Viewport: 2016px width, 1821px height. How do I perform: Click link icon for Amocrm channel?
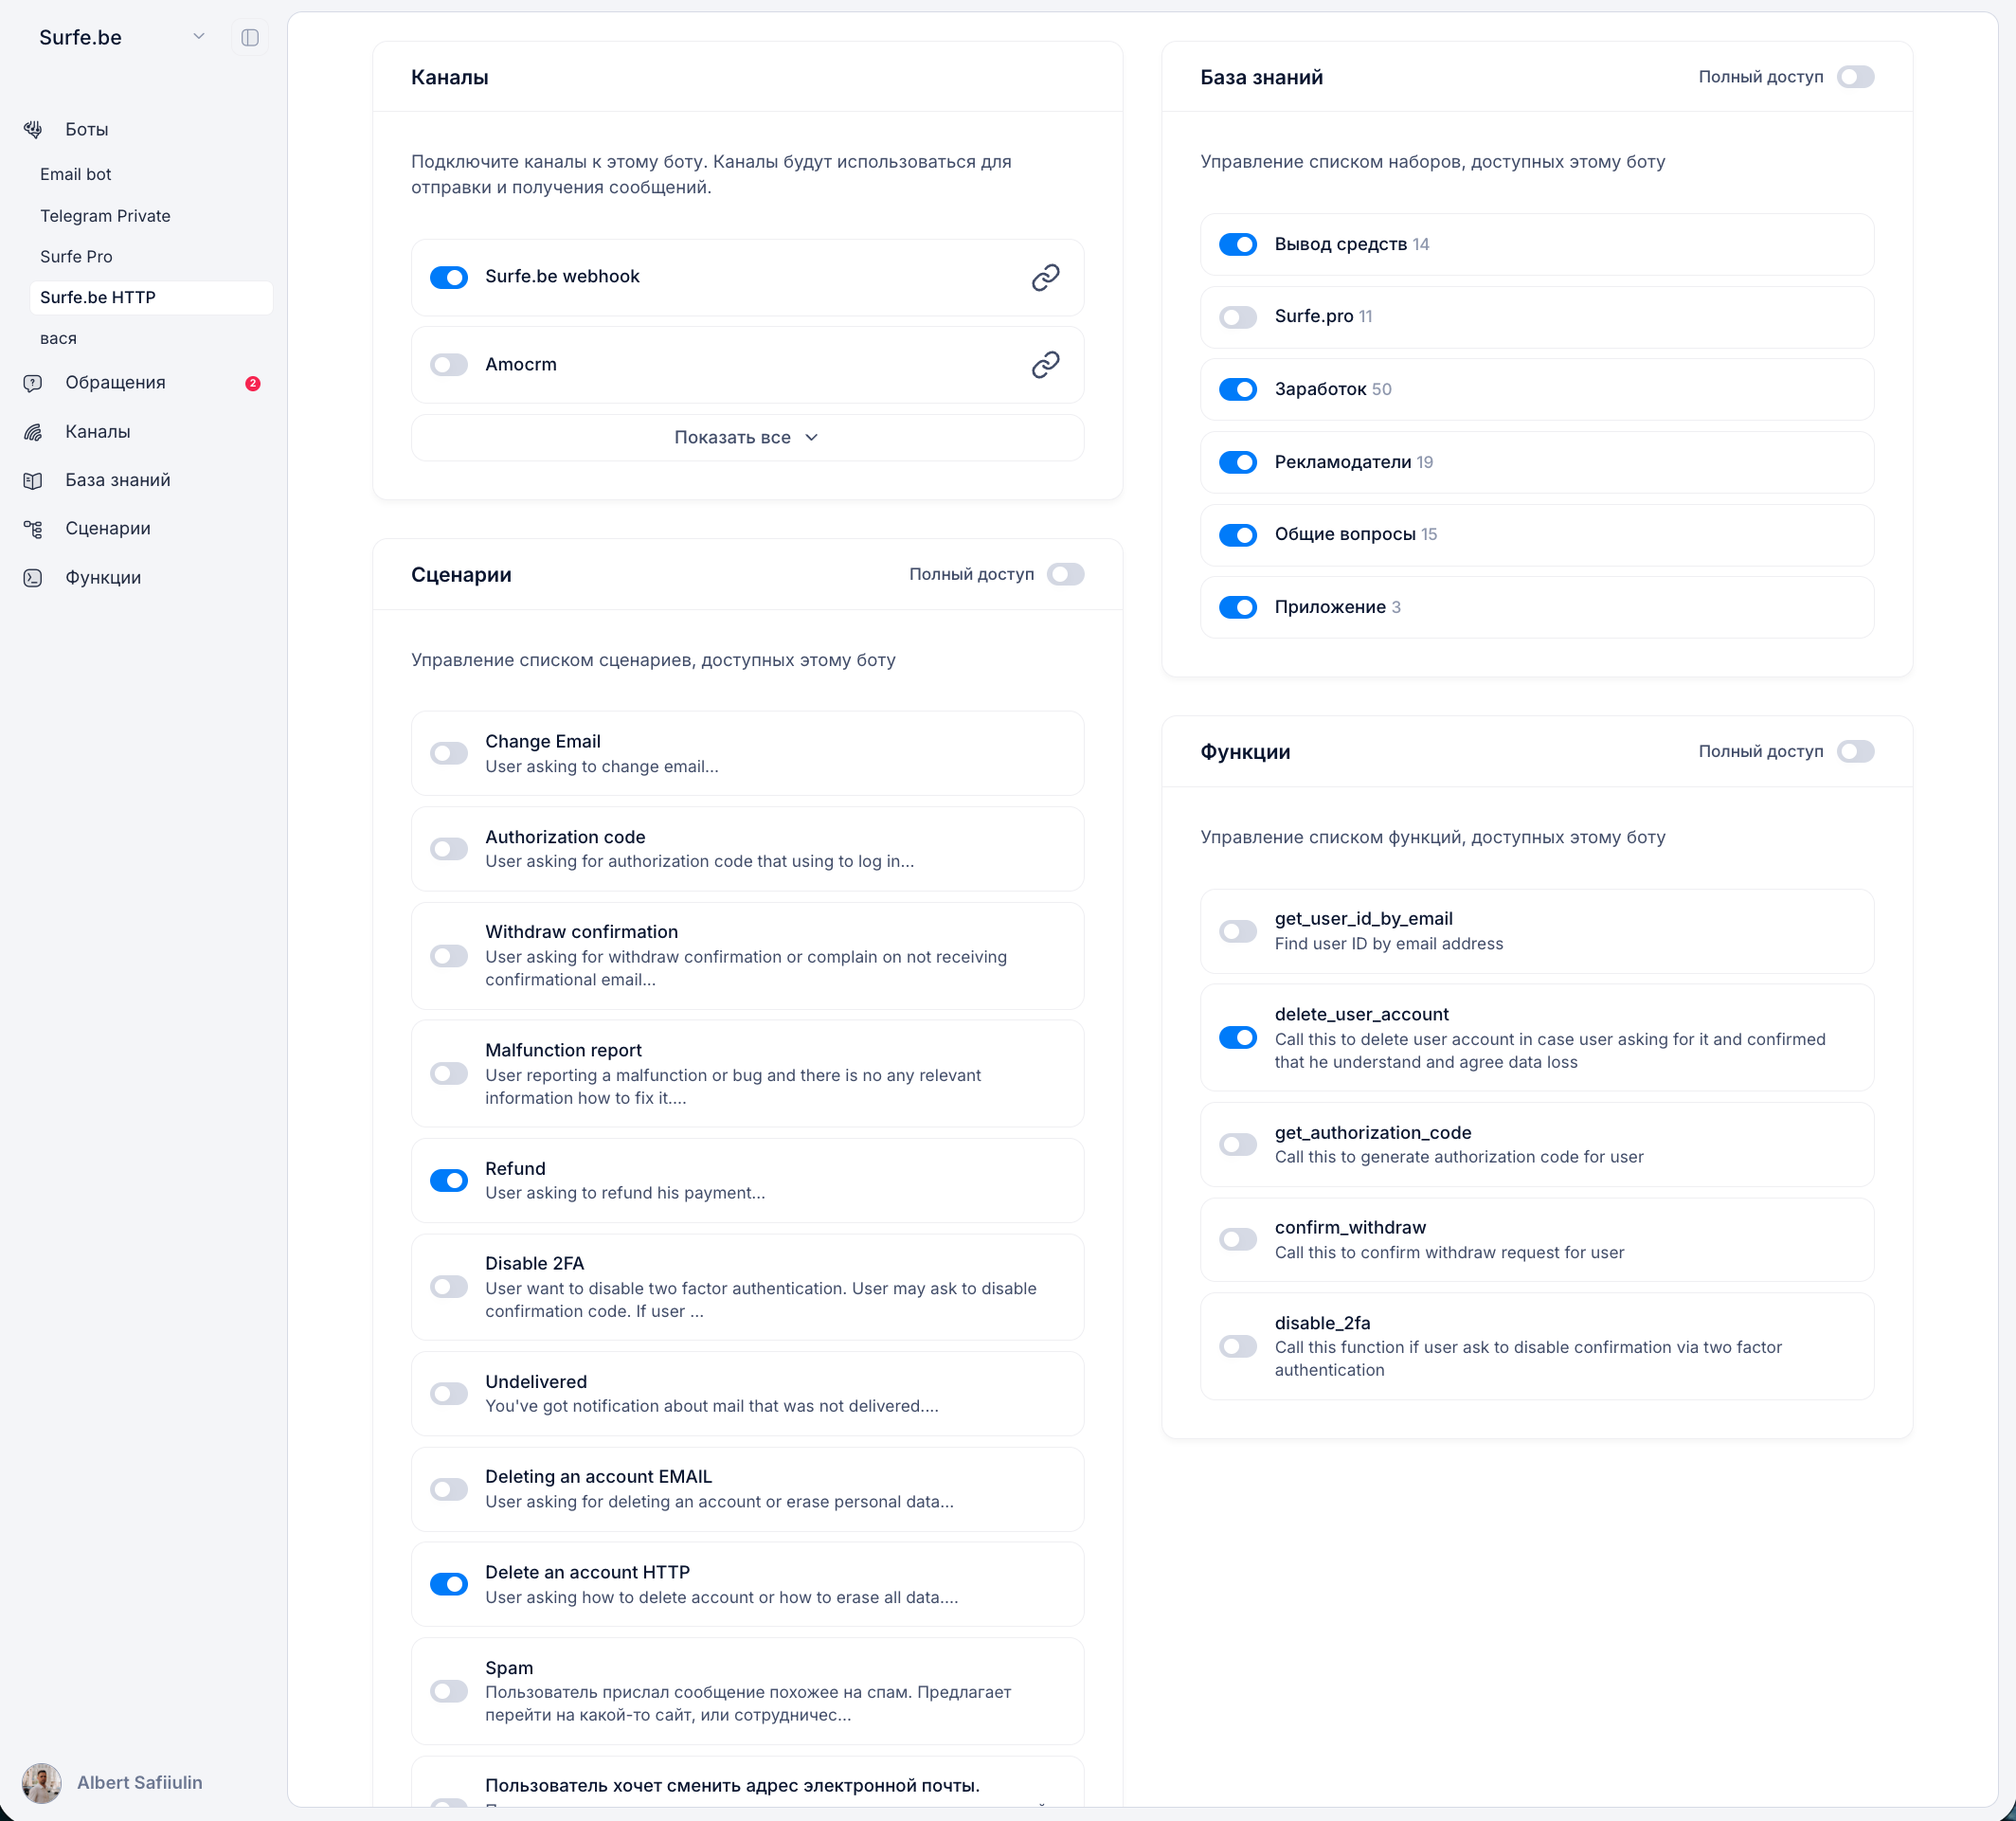coord(1045,365)
